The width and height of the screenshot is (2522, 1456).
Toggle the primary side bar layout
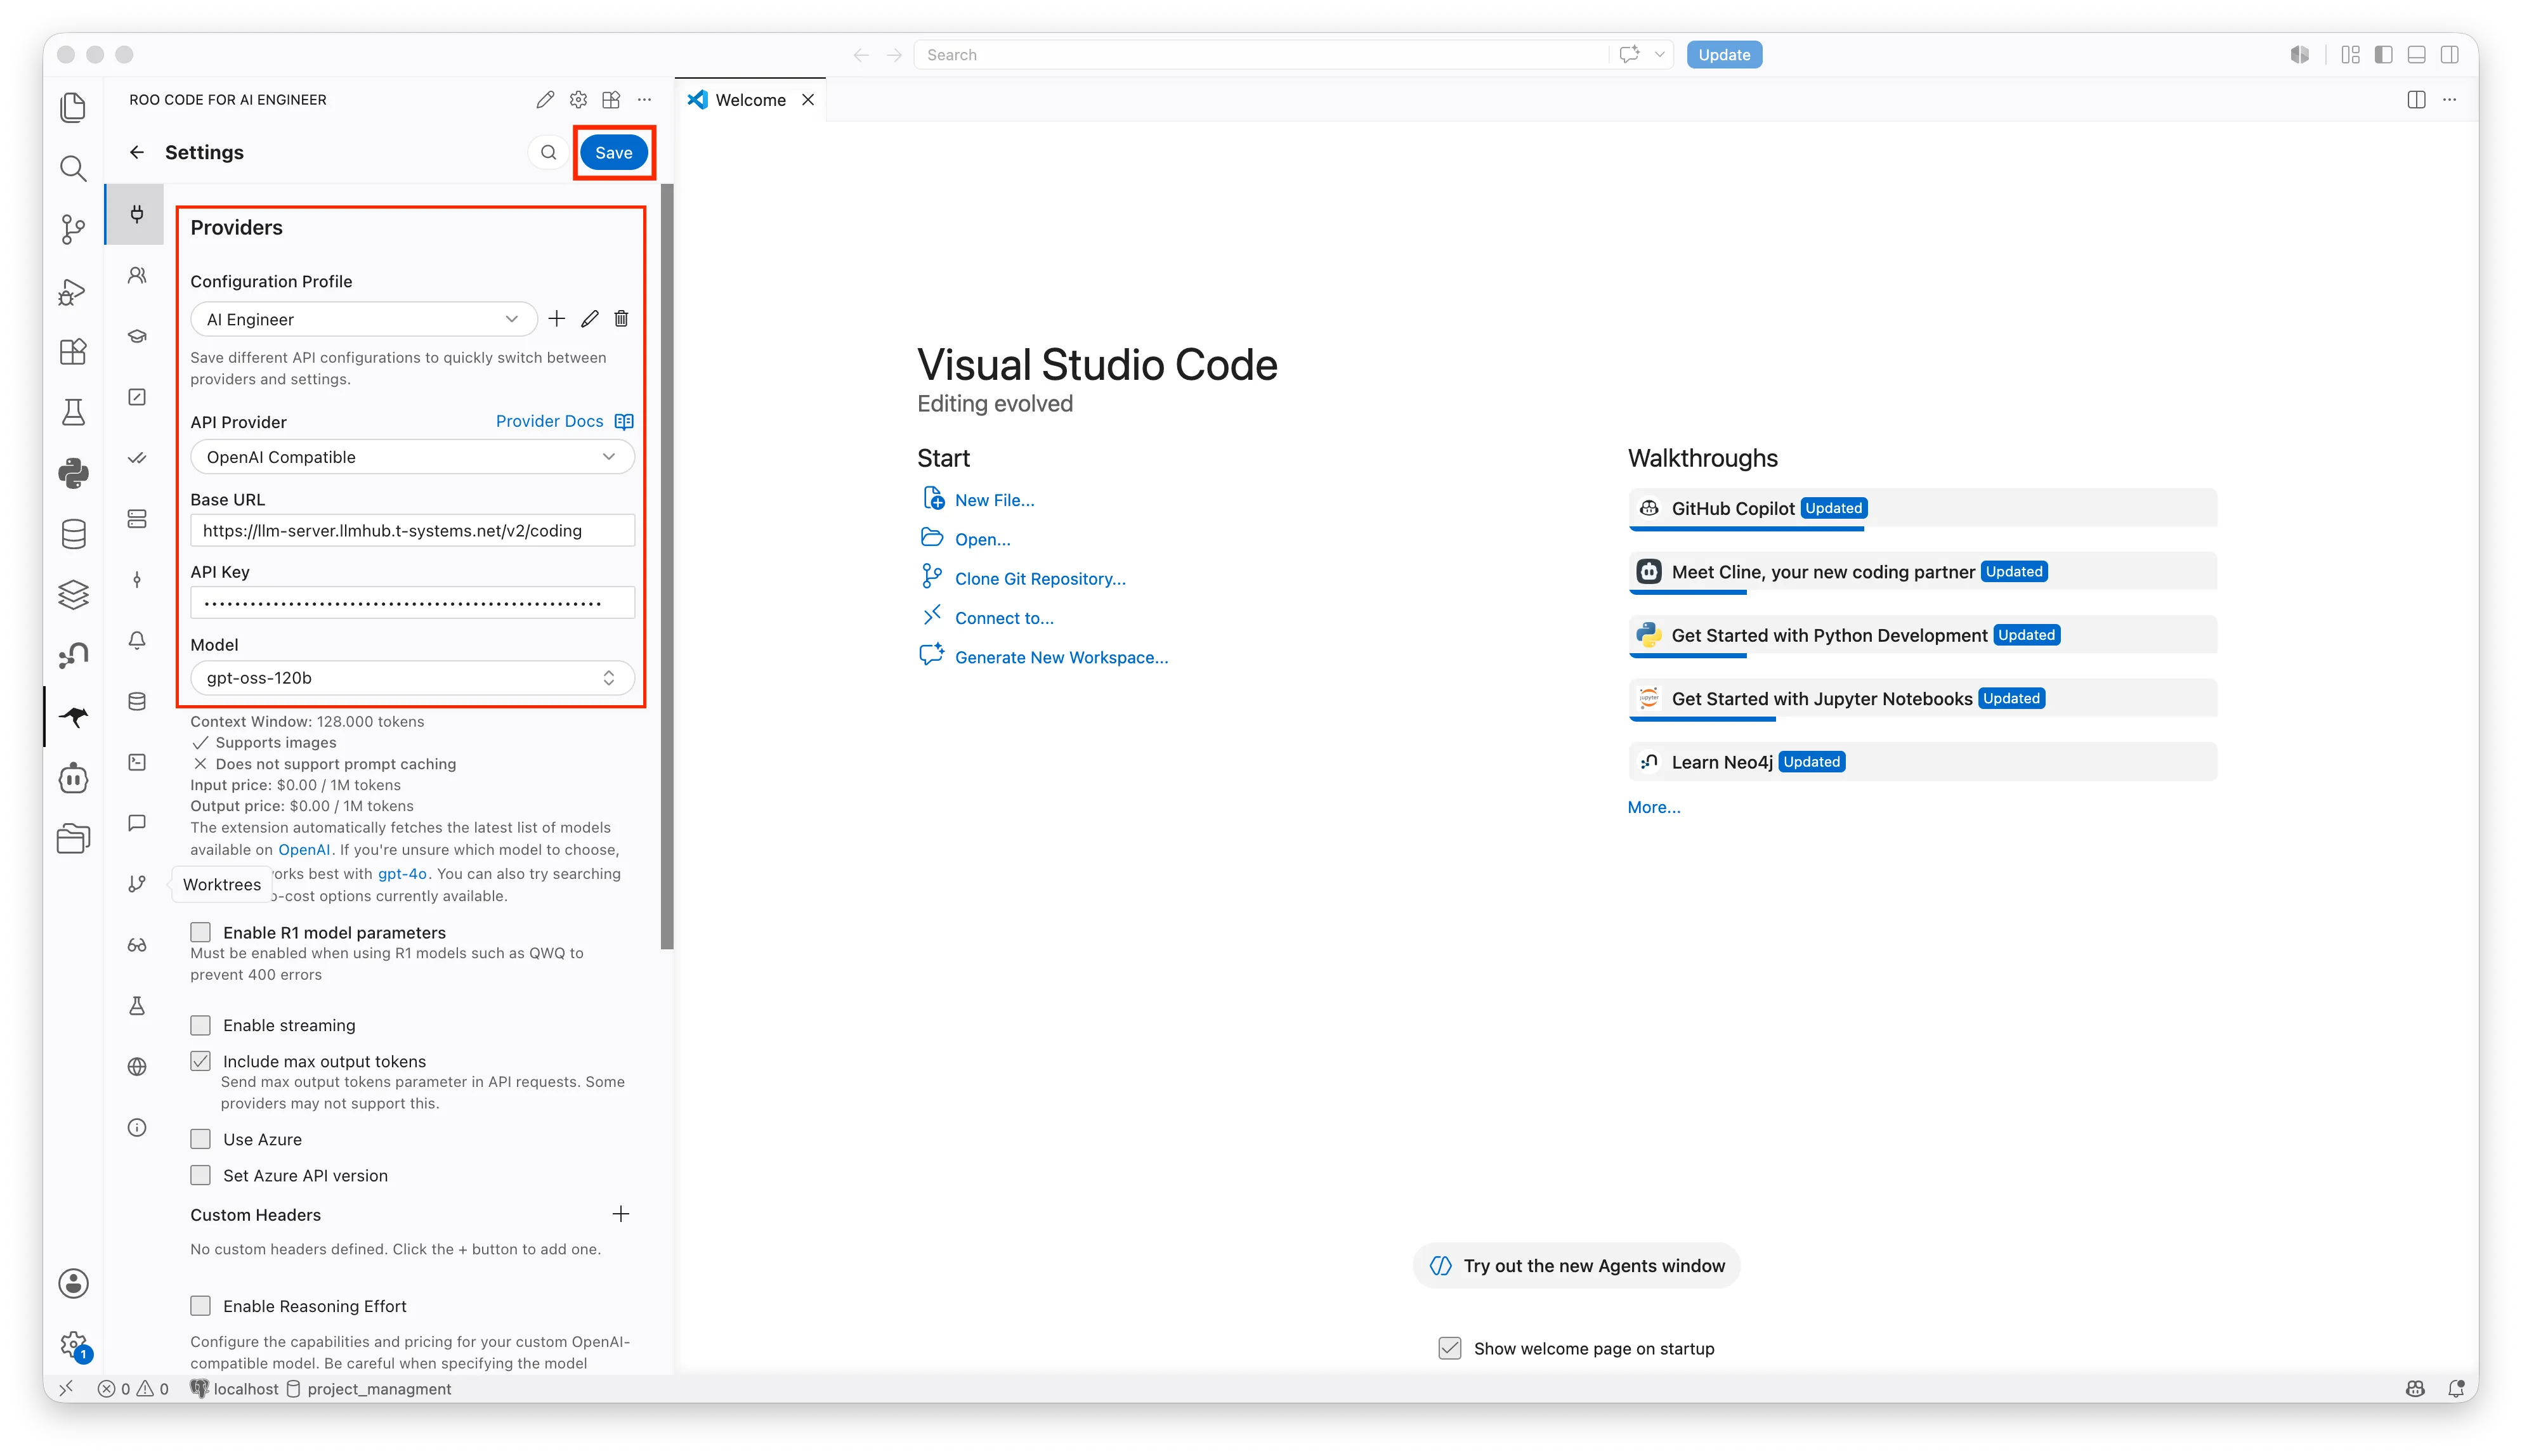pos(2383,55)
